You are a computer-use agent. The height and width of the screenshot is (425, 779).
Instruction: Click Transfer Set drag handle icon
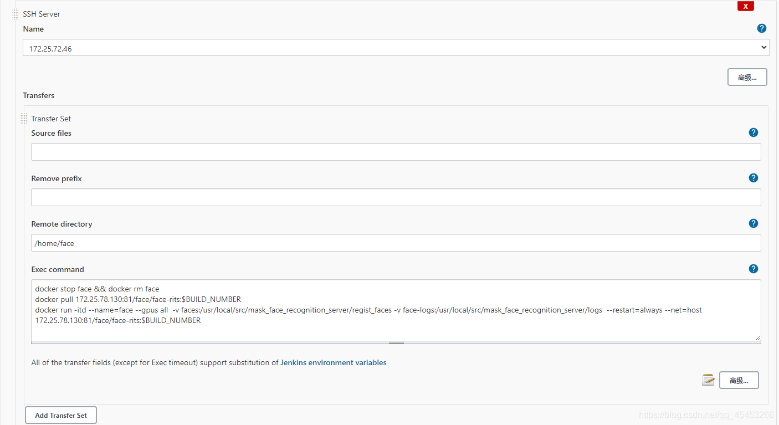pos(24,119)
